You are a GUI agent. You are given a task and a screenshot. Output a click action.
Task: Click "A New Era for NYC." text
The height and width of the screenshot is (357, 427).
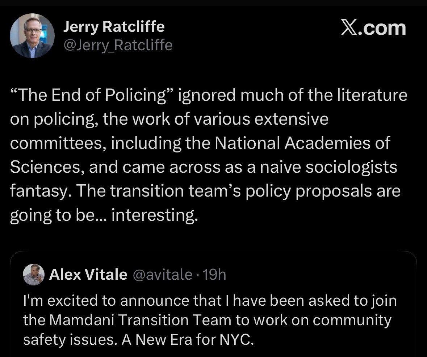[188, 340]
